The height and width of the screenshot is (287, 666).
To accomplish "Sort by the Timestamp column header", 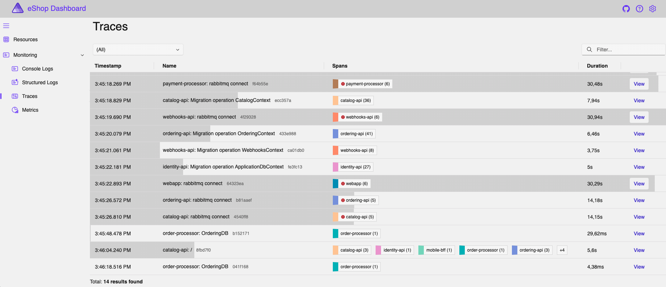I will (x=108, y=66).
